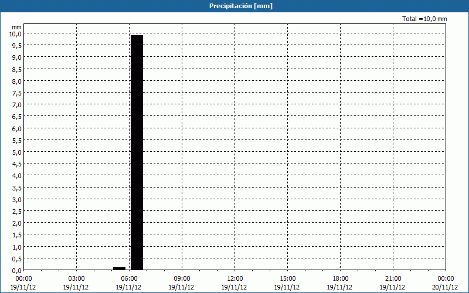Click the '2,0' y-axis label
Image resolution: width=469 pixels, height=293 pixels.
coord(17,223)
